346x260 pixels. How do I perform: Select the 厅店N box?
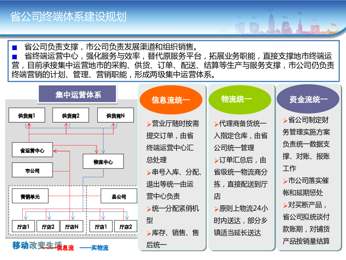[72, 226]
